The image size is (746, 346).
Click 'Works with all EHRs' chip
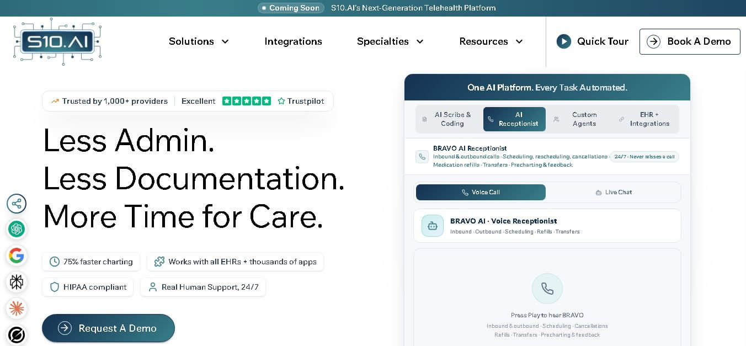point(235,262)
